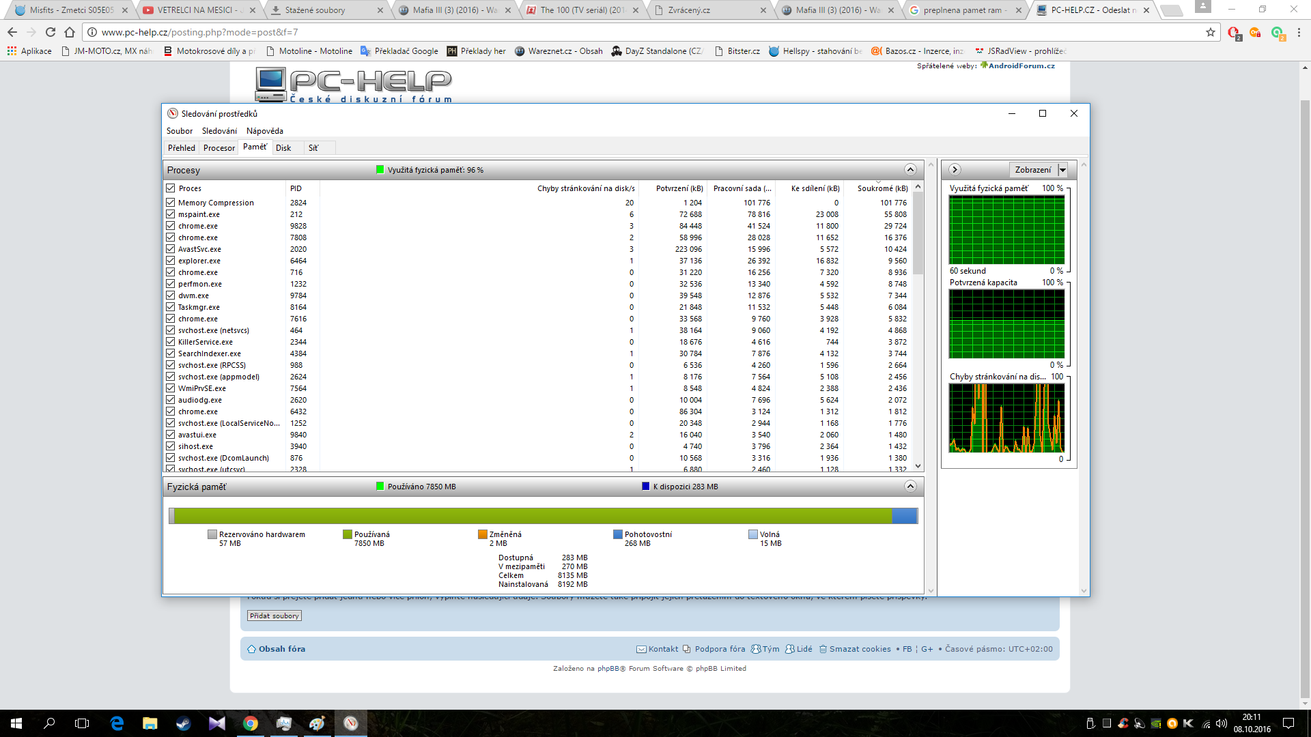The height and width of the screenshot is (737, 1311).
Task: Click the Resource Monitor app icon in title bar
Action: click(x=173, y=113)
